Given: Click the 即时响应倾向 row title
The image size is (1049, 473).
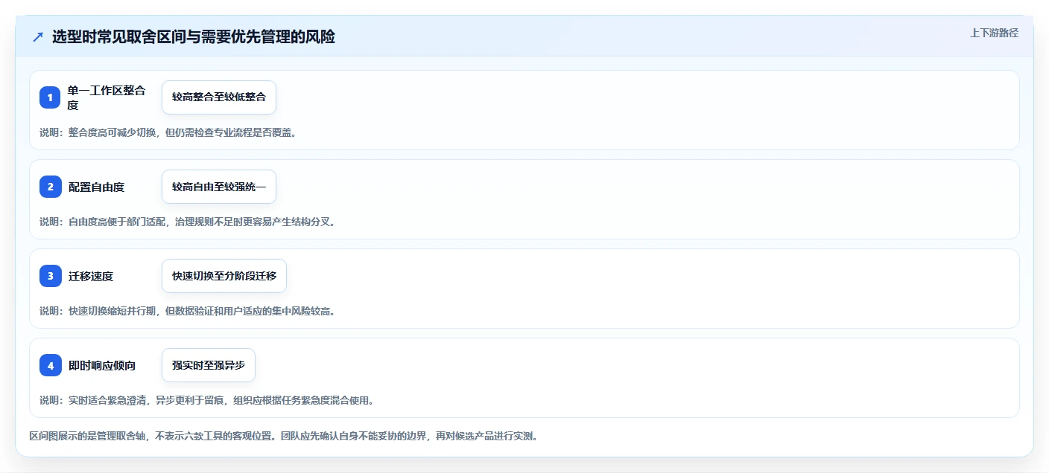Looking at the screenshot, I should (x=102, y=365).
